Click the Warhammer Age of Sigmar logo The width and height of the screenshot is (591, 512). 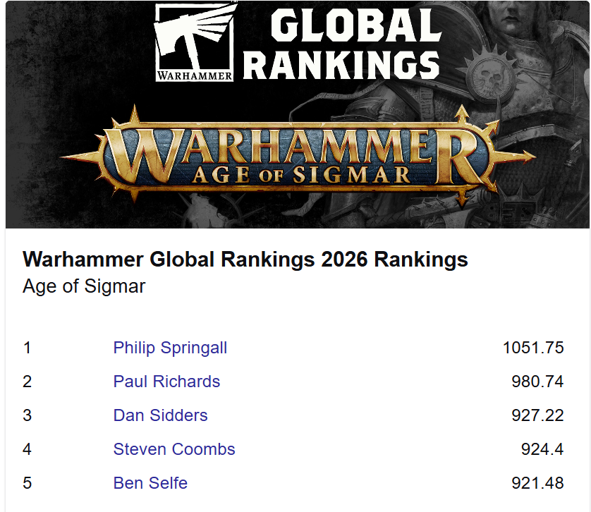pos(298,156)
